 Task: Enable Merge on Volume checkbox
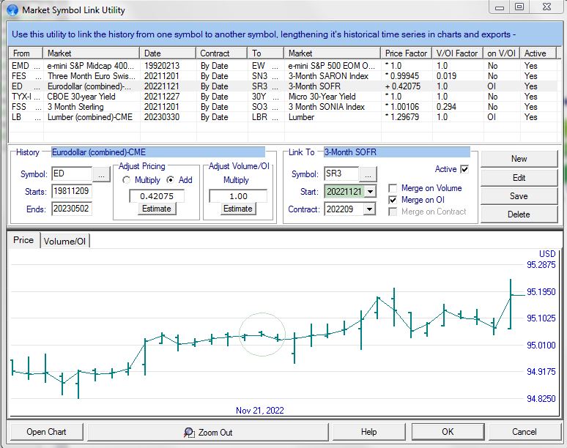(393, 188)
